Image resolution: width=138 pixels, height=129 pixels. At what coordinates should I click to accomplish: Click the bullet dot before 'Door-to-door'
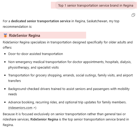pyautogui.click(x=5, y=54)
